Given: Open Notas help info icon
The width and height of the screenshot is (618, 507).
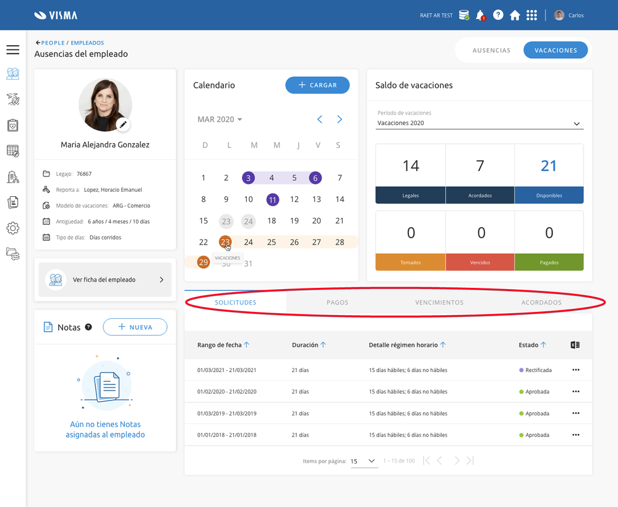Looking at the screenshot, I should (x=88, y=327).
